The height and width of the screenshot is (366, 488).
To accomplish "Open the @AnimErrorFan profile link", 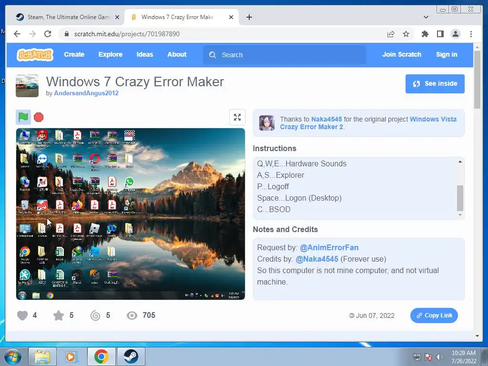I will pos(329,247).
